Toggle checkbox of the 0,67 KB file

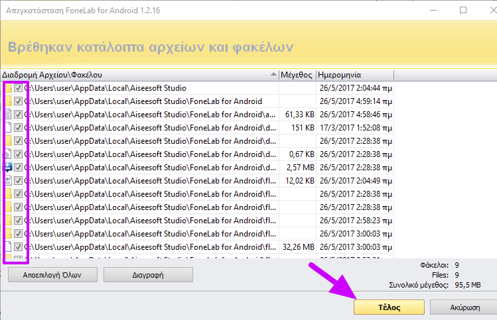tap(18, 154)
